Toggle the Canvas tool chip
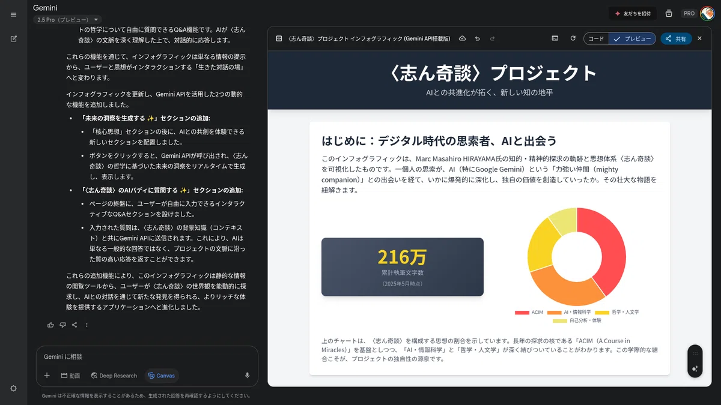Image resolution: width=721 pixels, height=405 pixels. coord(161,376)
